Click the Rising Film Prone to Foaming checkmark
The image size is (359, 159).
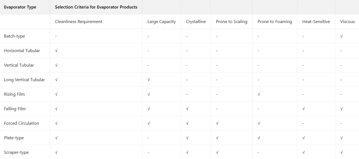coord(259,94)
